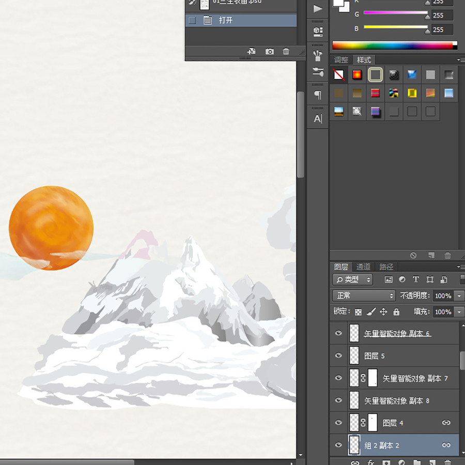This screenshot has width=465, height=465.
Task: Open the Actions panel play icon
Action: click(318, 9)
